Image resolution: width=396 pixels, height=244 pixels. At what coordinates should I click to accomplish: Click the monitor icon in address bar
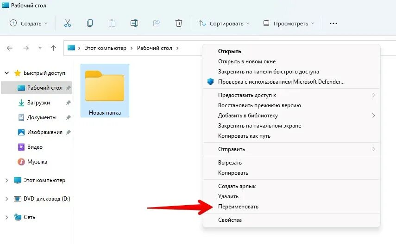tap(71, 48)
